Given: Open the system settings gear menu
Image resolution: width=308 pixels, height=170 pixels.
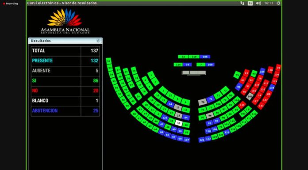Looking at the screenshot, I should click(278, 3).
